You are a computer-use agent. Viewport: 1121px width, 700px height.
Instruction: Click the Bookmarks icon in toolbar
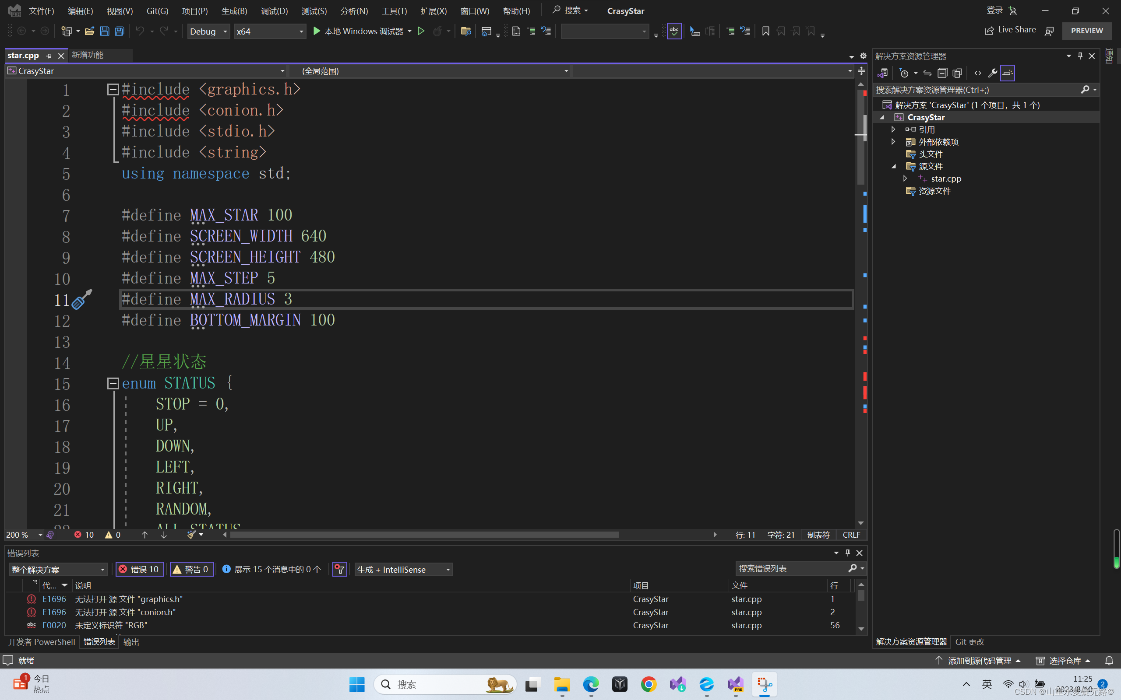coord(764,31)
